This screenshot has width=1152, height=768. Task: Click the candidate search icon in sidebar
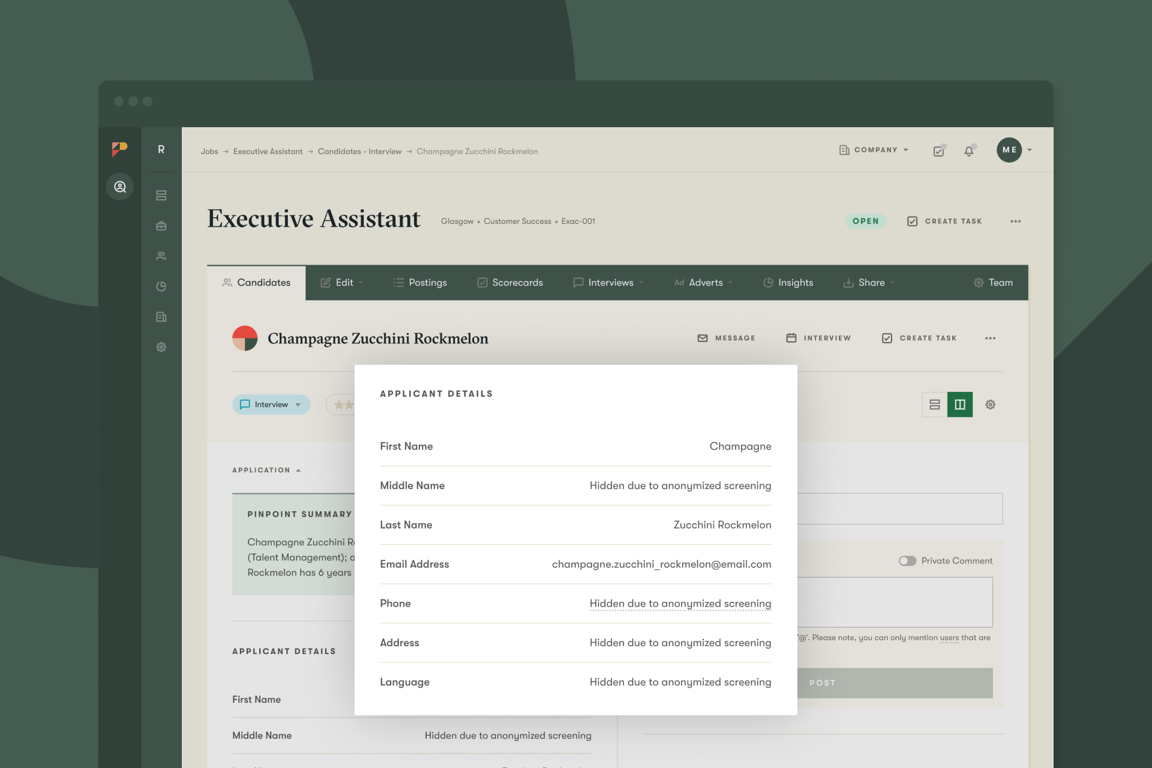[120, 187]
